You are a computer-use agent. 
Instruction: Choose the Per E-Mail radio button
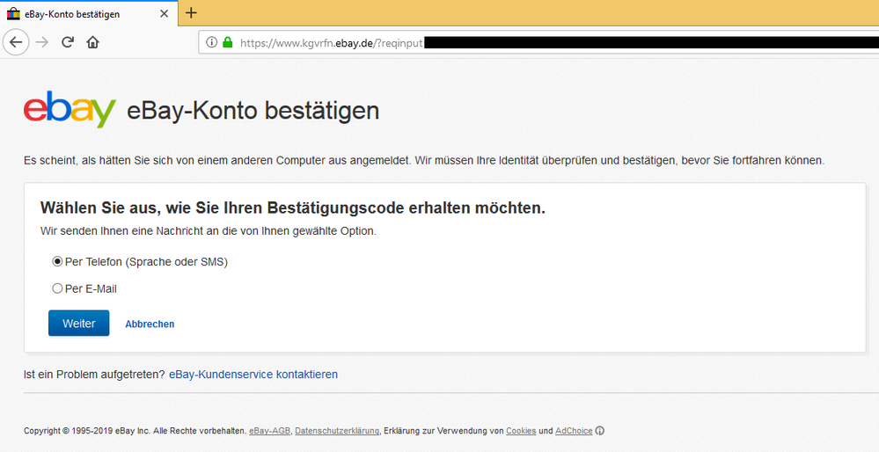click(58, 288)
